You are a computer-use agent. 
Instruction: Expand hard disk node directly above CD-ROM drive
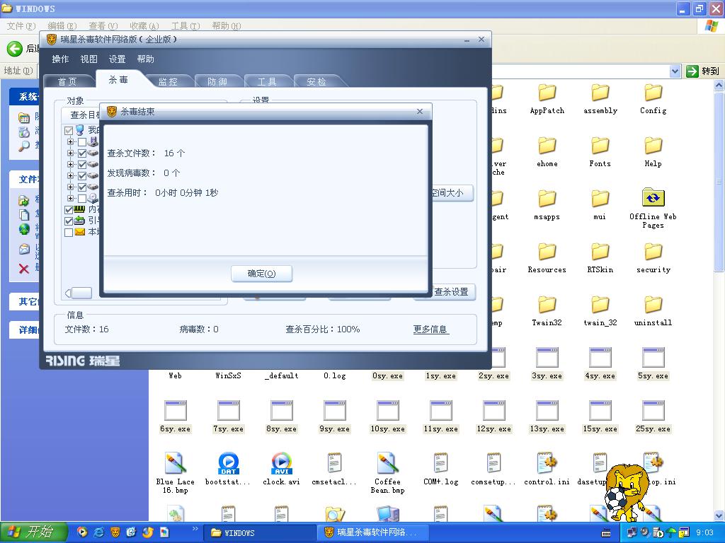coord(70,187)
